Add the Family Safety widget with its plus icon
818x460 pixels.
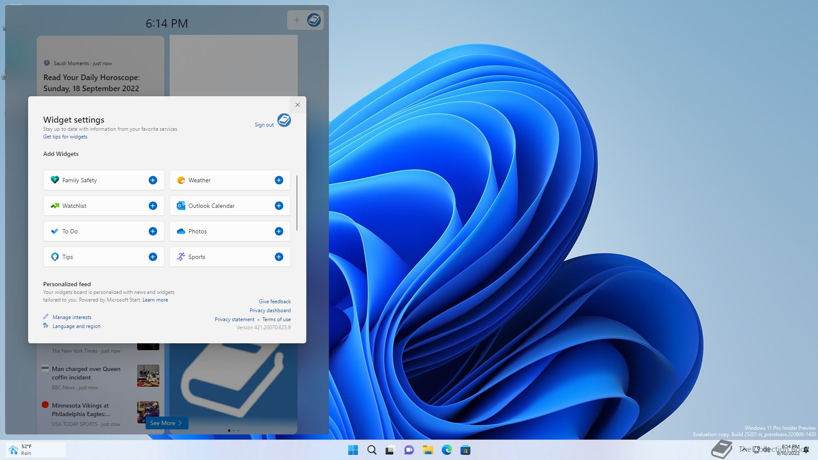coord(153,180)
